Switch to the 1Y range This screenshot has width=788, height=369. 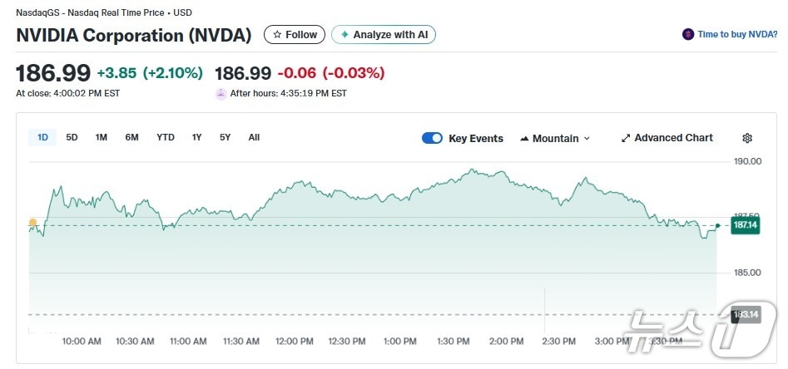pyautogui.click(x=196, y=137)
